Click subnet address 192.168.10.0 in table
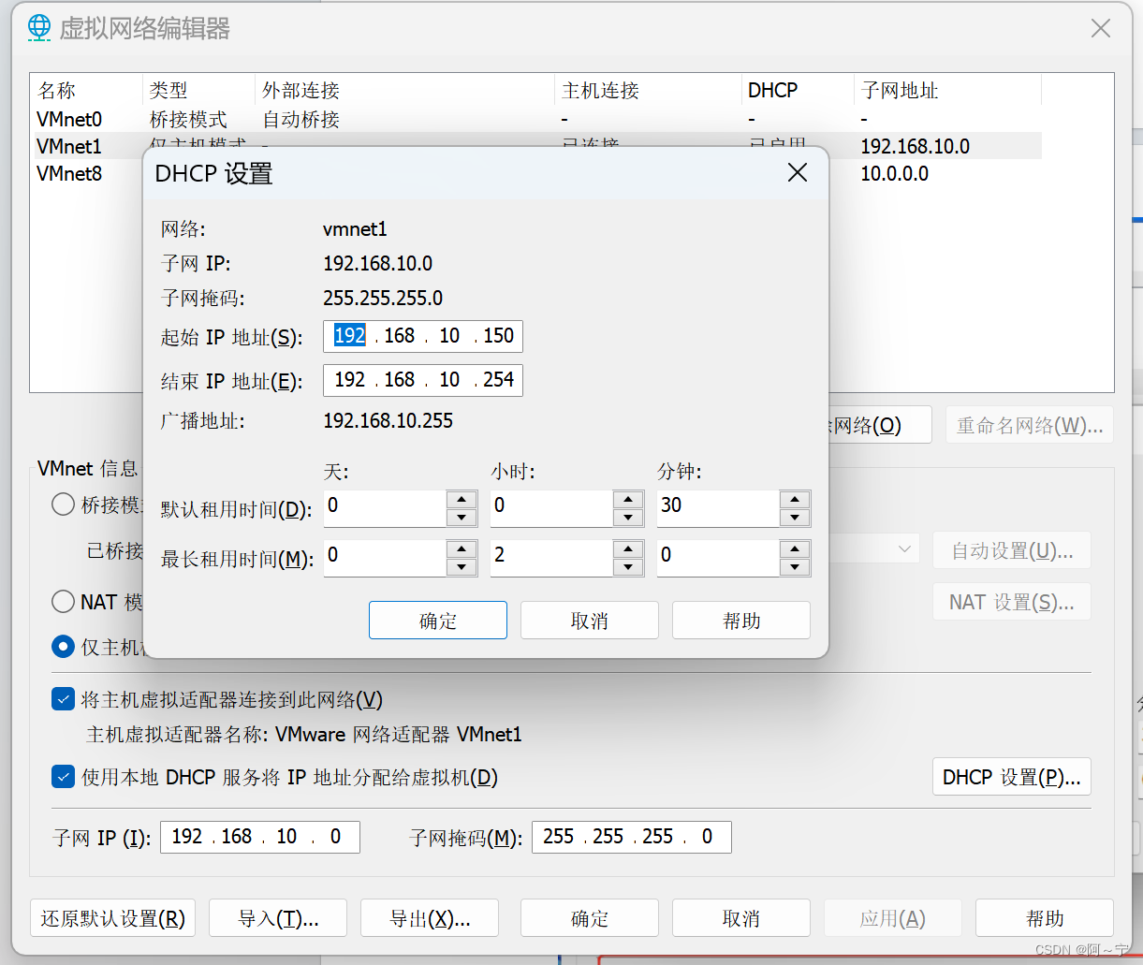Screen dimensions: 1143x965 pos(916,147)
